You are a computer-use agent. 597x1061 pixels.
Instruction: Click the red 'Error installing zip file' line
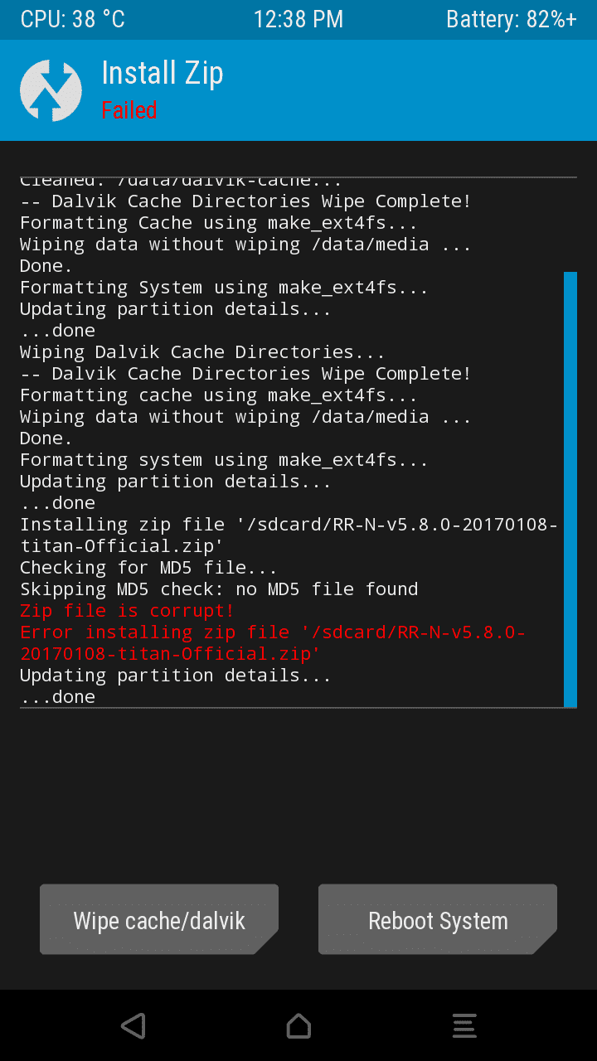[x=273, y=642]
